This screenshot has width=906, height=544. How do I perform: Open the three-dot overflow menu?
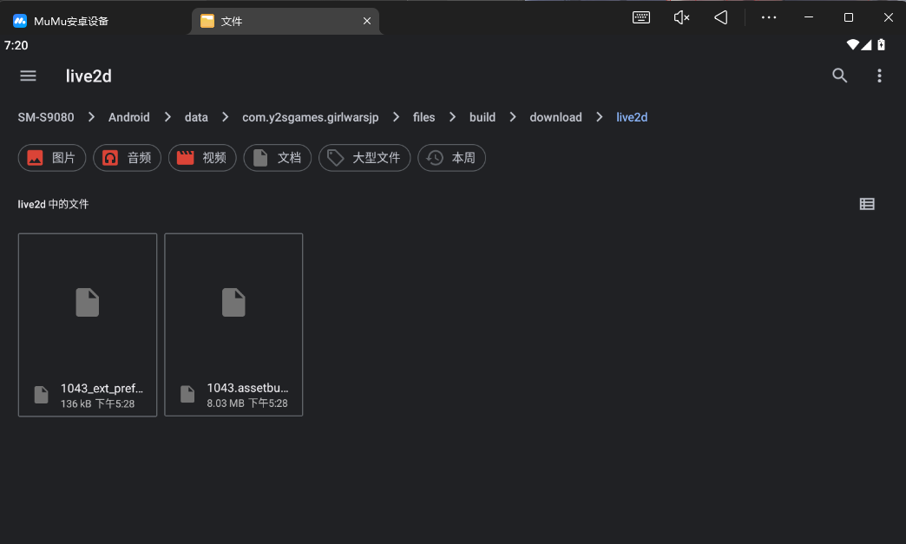tap(879, 75)
